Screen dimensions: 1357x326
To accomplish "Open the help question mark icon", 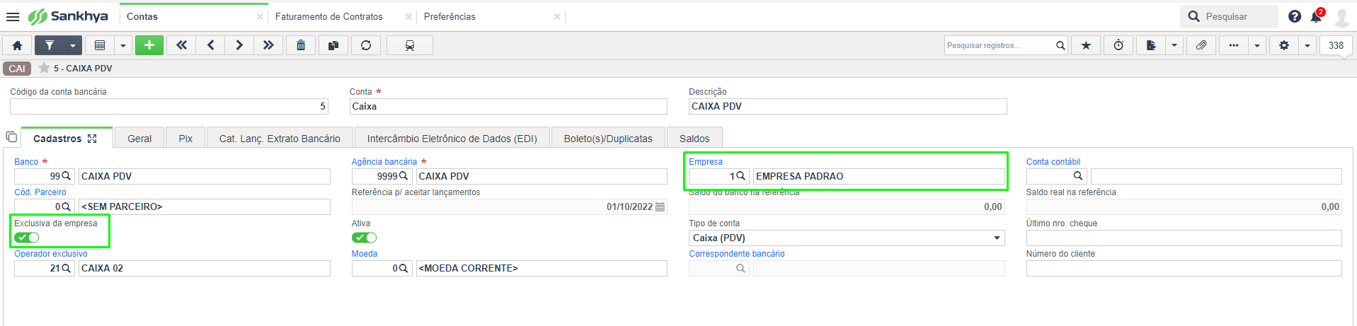I will click(x=1295, y=16).
